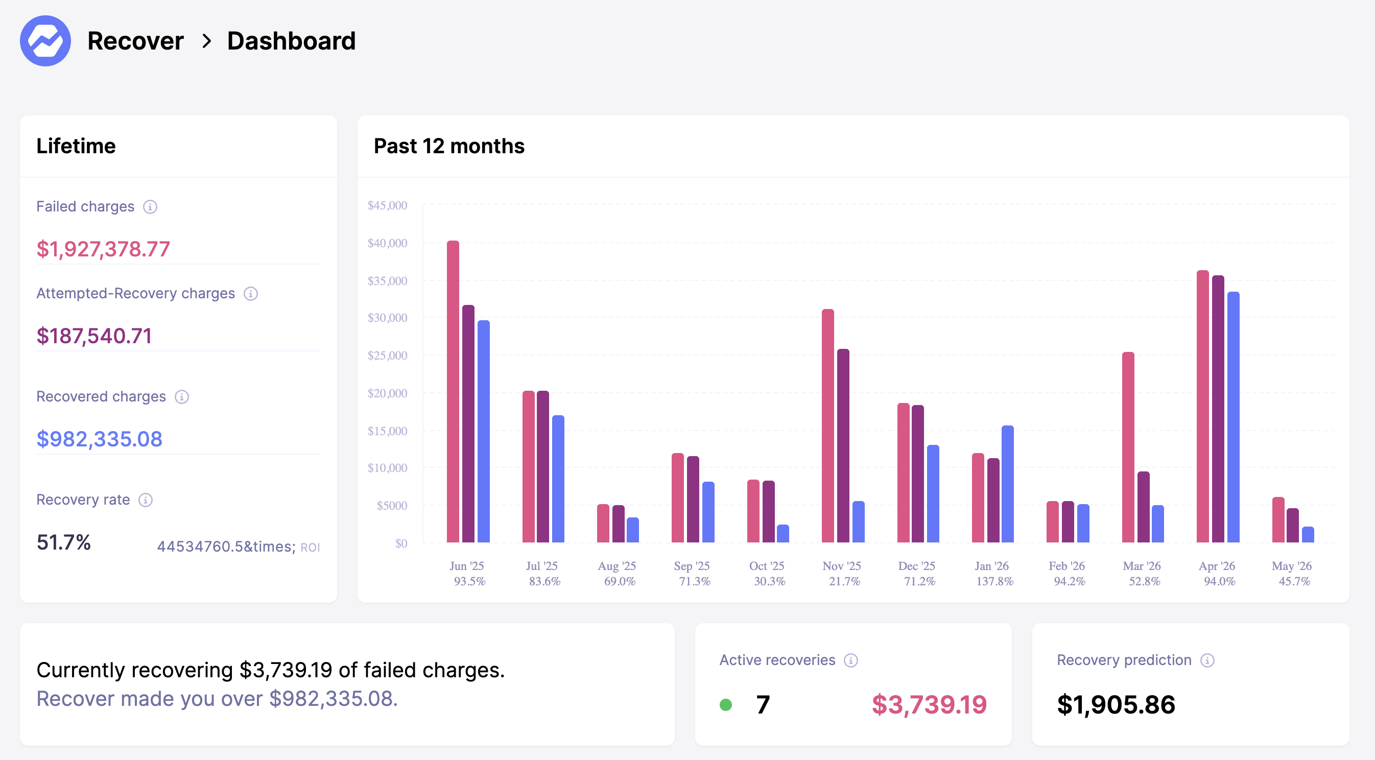Show info for Recovered charges
The width and height of the screenshot is (1375, 760).
pyautogui.click(x=181, y=396)
